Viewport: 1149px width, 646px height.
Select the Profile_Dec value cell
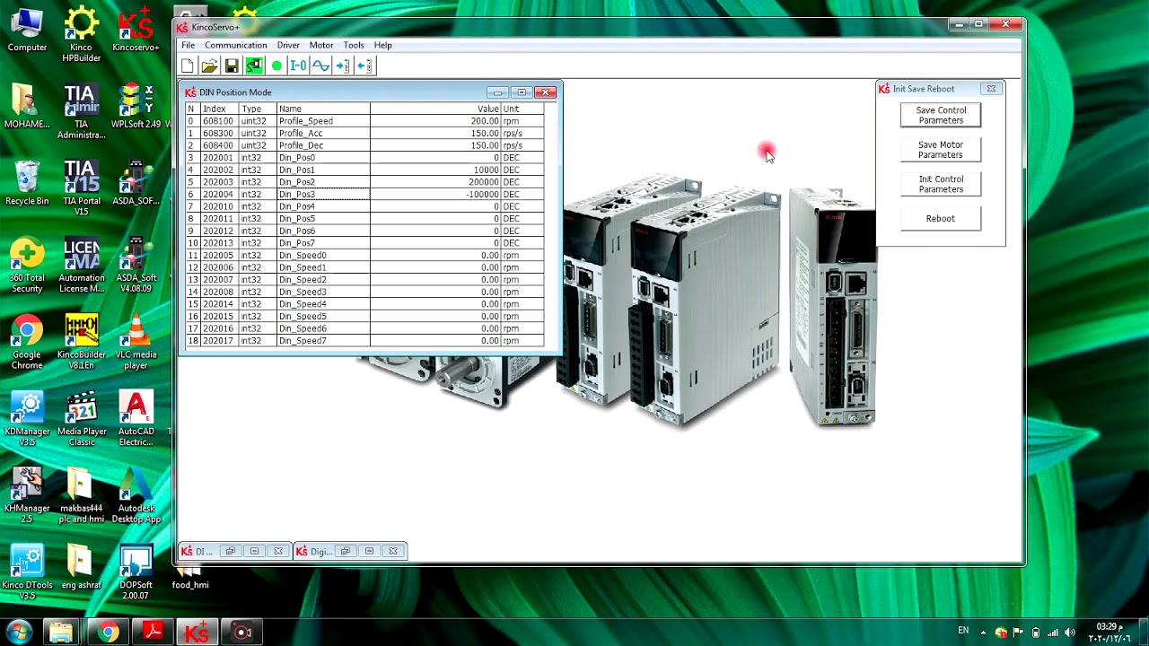[434, 145]
